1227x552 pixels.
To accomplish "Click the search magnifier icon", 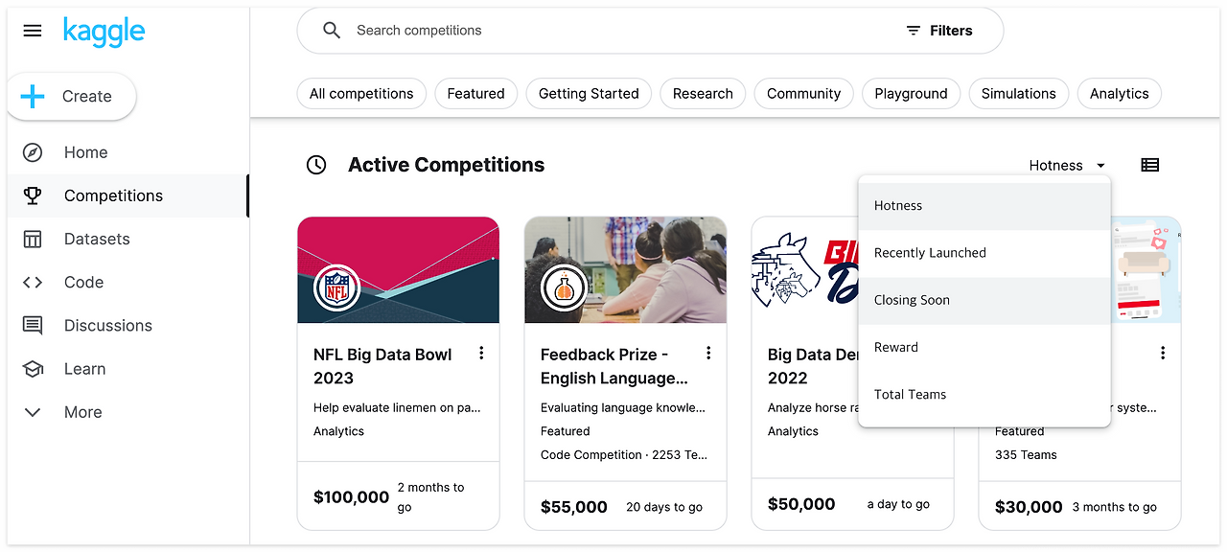I will pyautogui.click(x=332, y=31).
